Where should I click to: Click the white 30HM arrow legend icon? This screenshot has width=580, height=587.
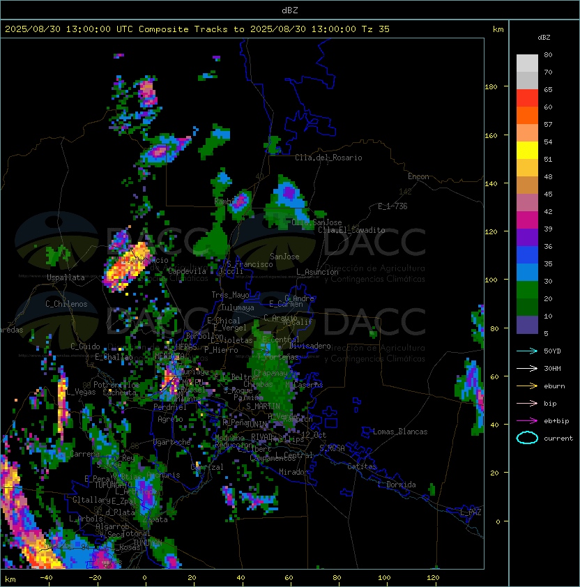[x=527, y=368]
